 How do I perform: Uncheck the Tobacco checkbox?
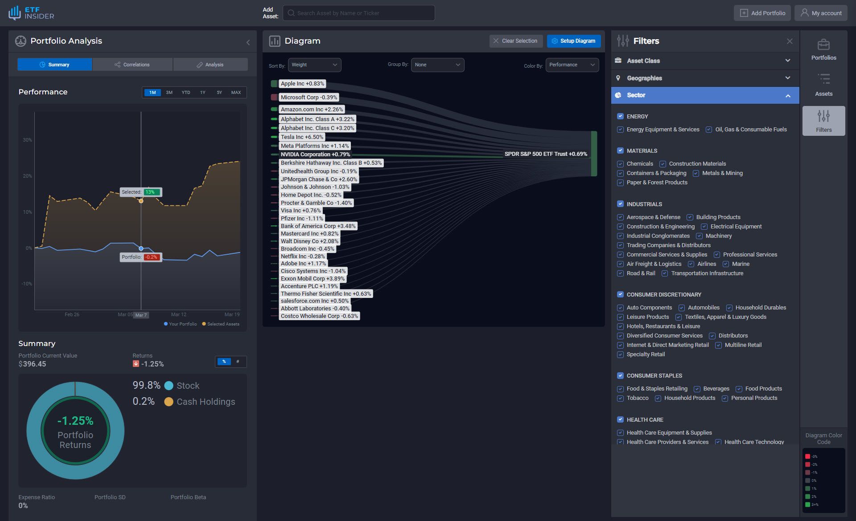(620, 398)
